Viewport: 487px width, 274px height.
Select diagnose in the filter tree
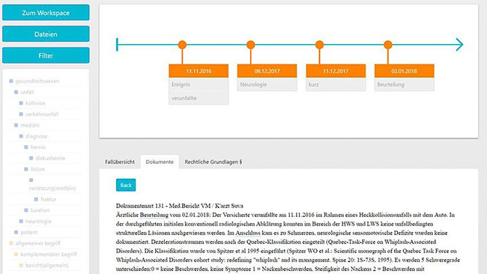[37, 136]
